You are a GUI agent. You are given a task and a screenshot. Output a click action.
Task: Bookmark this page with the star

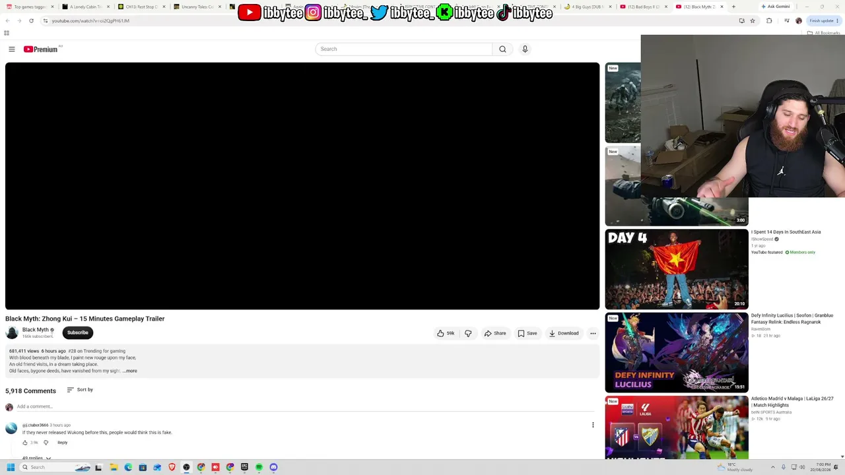(x=752, y=20)
